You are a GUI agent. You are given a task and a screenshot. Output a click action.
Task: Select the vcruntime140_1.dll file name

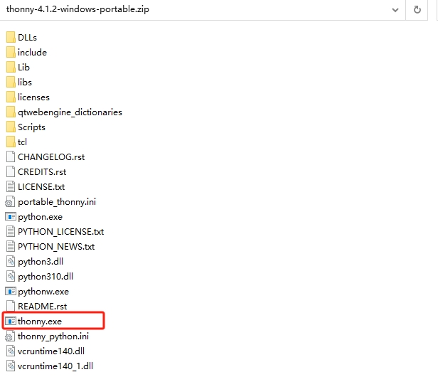point(55,366)
